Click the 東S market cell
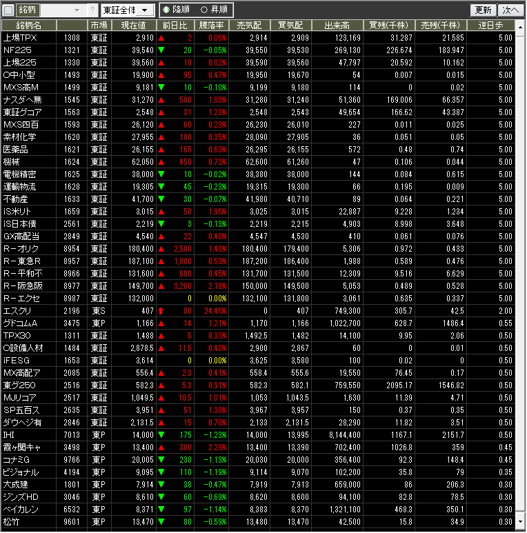The height and width of the screenshot is (533, 527). pyautogui.click(x=99, y=311)
